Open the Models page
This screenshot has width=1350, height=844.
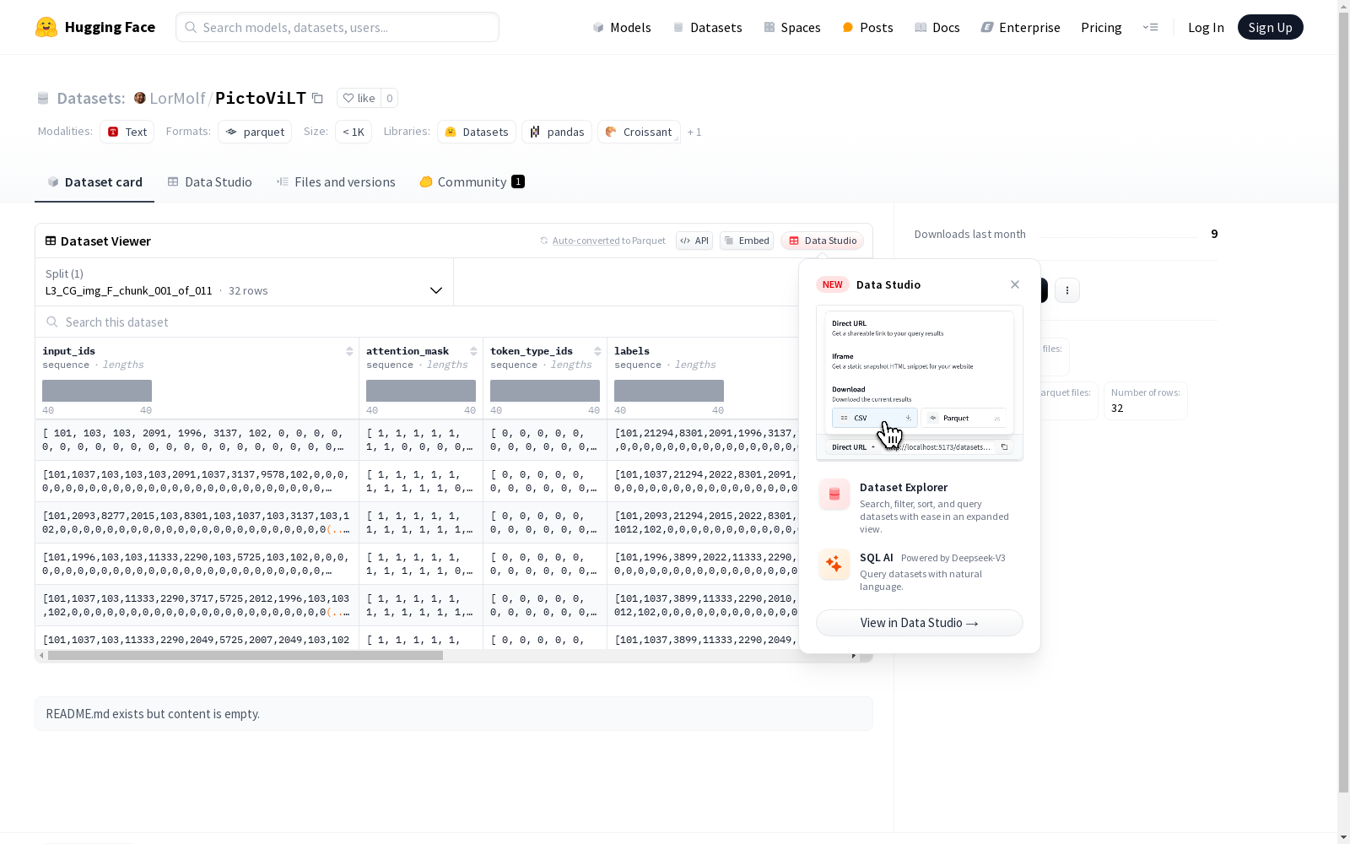click(x=622, y=27)
